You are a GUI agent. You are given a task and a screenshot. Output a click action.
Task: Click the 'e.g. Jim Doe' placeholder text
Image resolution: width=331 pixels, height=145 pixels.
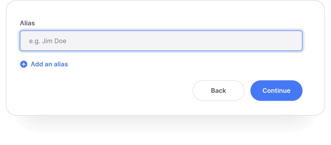pos(48,41)
